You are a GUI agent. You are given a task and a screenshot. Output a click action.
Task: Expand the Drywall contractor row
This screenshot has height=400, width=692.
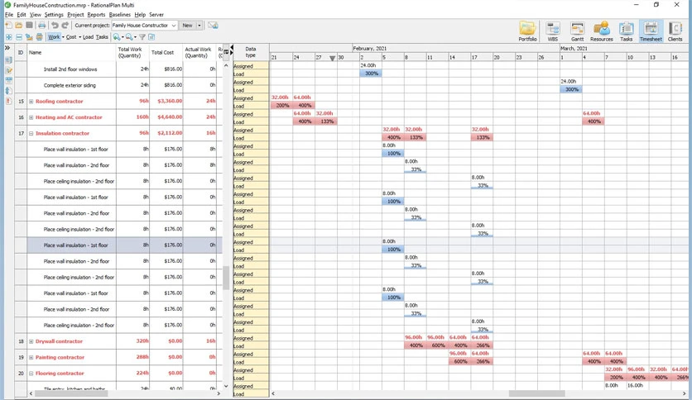31,341
